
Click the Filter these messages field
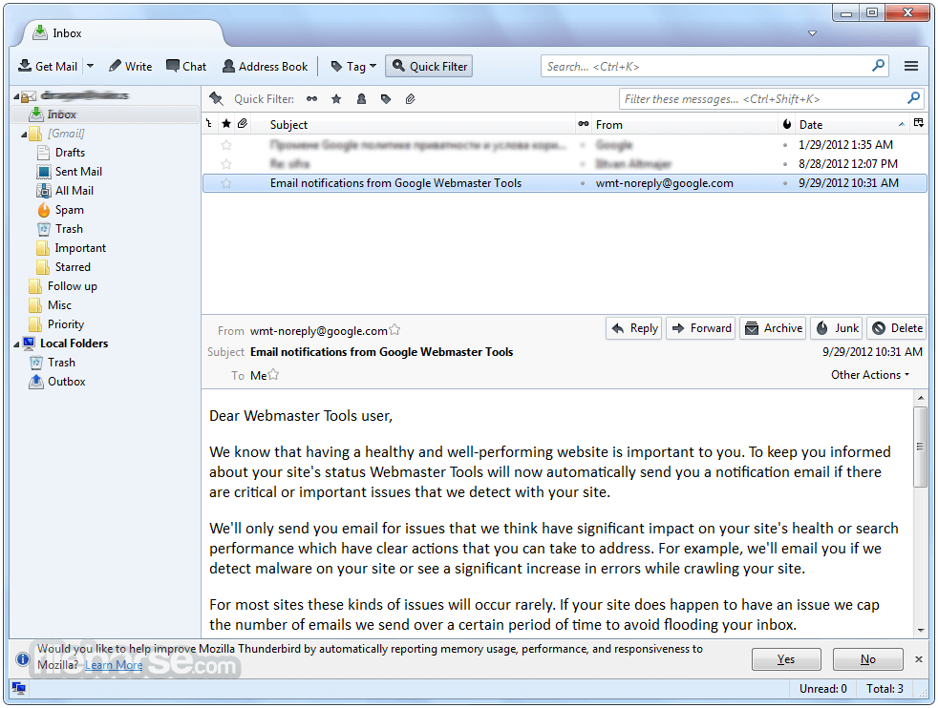[x=771, y=99]
